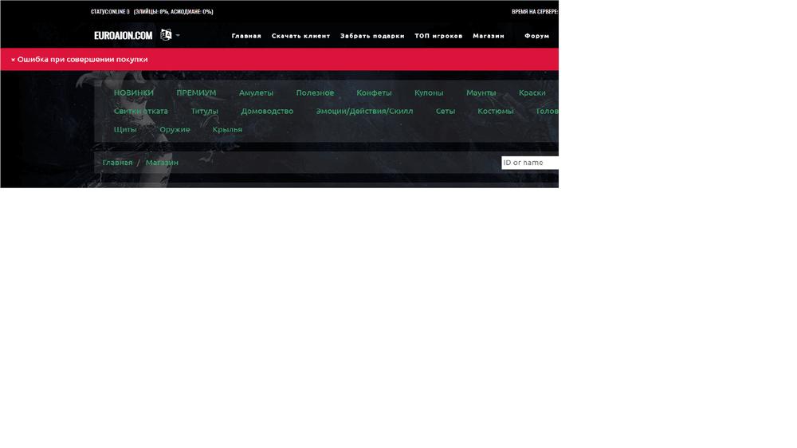Open the Крылья category
797x448 pixels.
coord(227,130)
